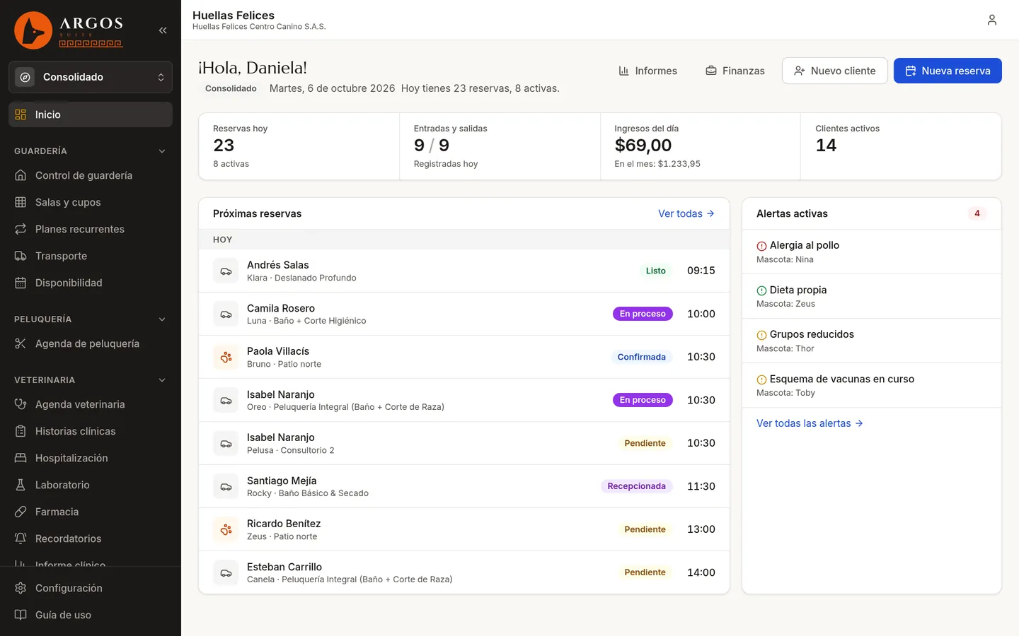Open Informes

(647, 71)
